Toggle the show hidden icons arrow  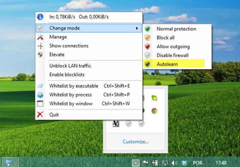point(135,163)
